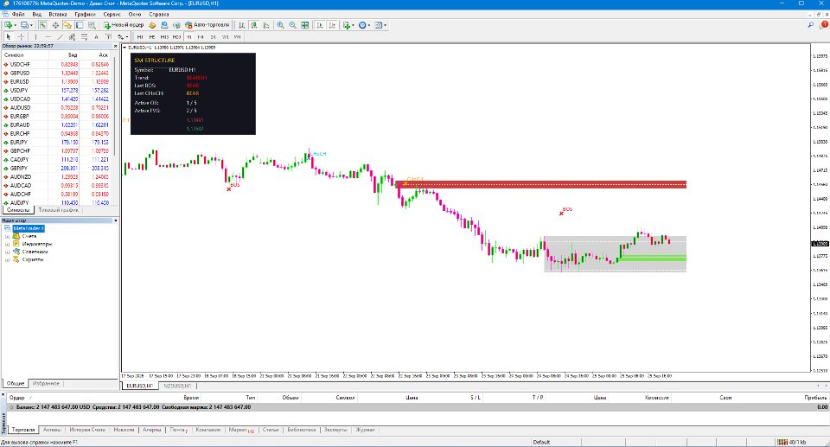The height and width of the screenshot is (447, 830).
Task: Toggle the Market Watch panel icon
Action: pyautogui.click(x=43, y=25)
